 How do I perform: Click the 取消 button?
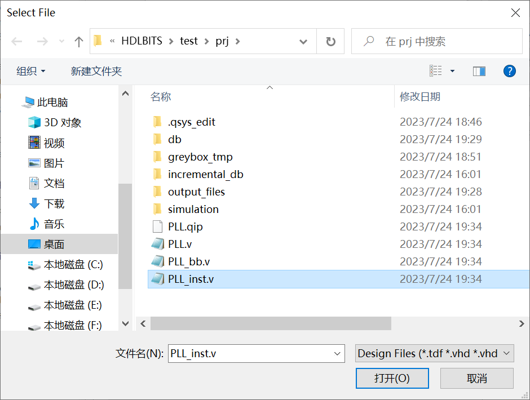pyautogui.click(x=477, y=379)
